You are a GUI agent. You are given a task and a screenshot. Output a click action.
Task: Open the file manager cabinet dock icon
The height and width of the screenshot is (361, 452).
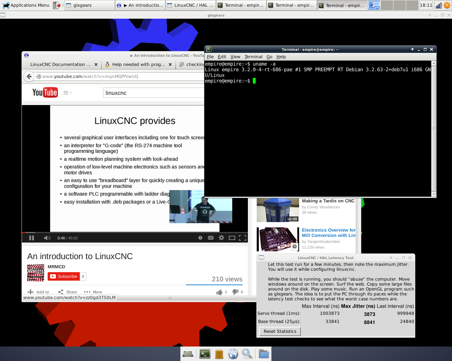click(x=219, y=354)
